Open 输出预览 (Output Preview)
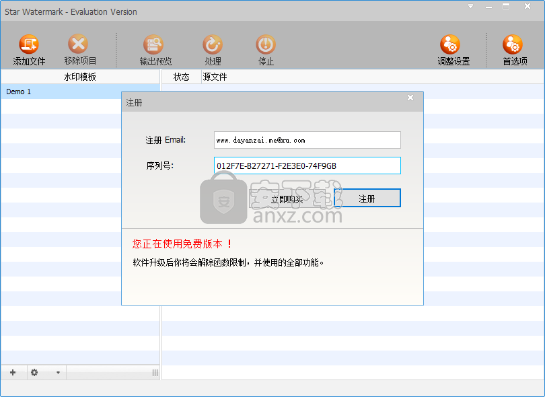The height and width of the screenshot is (397, 545). (155, 50)
